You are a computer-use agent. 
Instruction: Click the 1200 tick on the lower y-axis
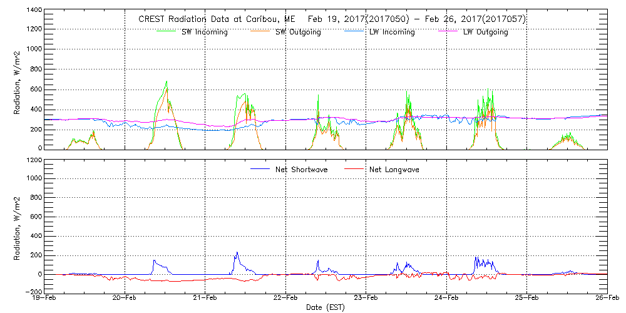click(x=34, y=160)
